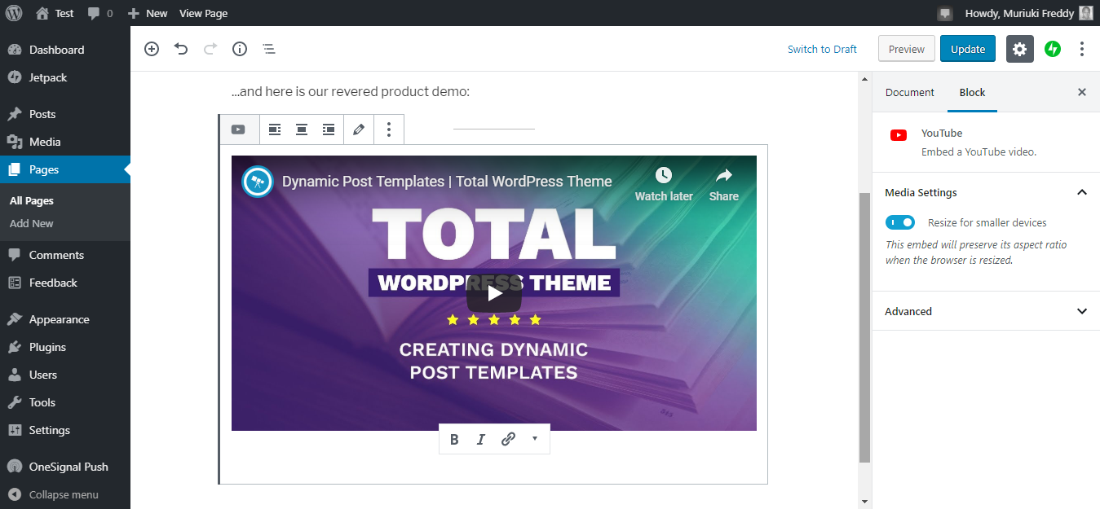This screenshot has width=1100, height=509.
Task: Click the video channel avatar icon
Action: point(258,182)
